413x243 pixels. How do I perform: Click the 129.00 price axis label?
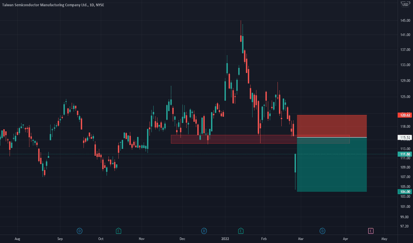click(405, 81)
